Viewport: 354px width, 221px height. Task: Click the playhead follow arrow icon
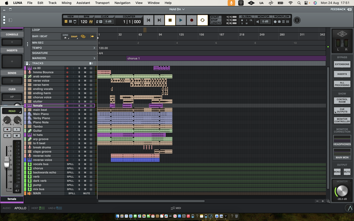92,37
